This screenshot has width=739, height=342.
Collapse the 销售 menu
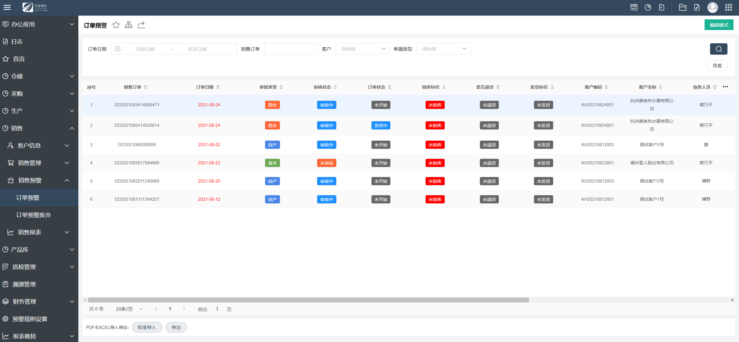[x=39, y=128]
